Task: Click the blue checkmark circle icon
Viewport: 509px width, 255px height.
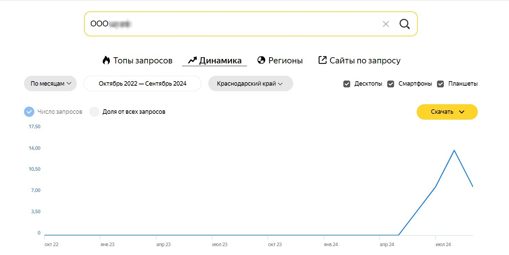Action: pyautogui.click(x=29, y=112)
